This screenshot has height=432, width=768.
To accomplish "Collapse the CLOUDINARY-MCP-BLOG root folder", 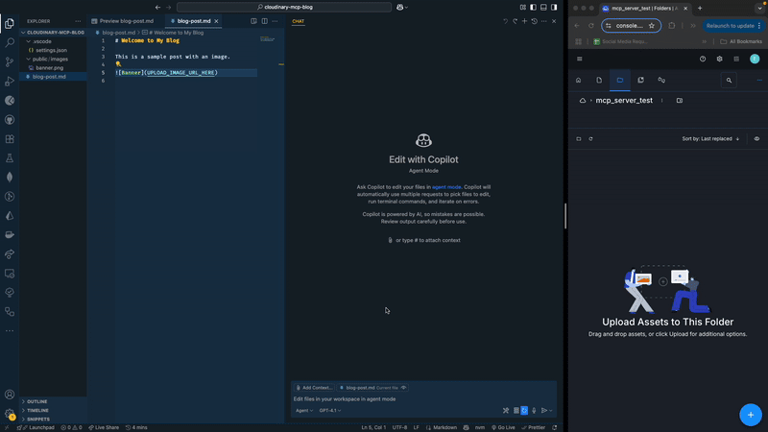I will coord(53,33).
